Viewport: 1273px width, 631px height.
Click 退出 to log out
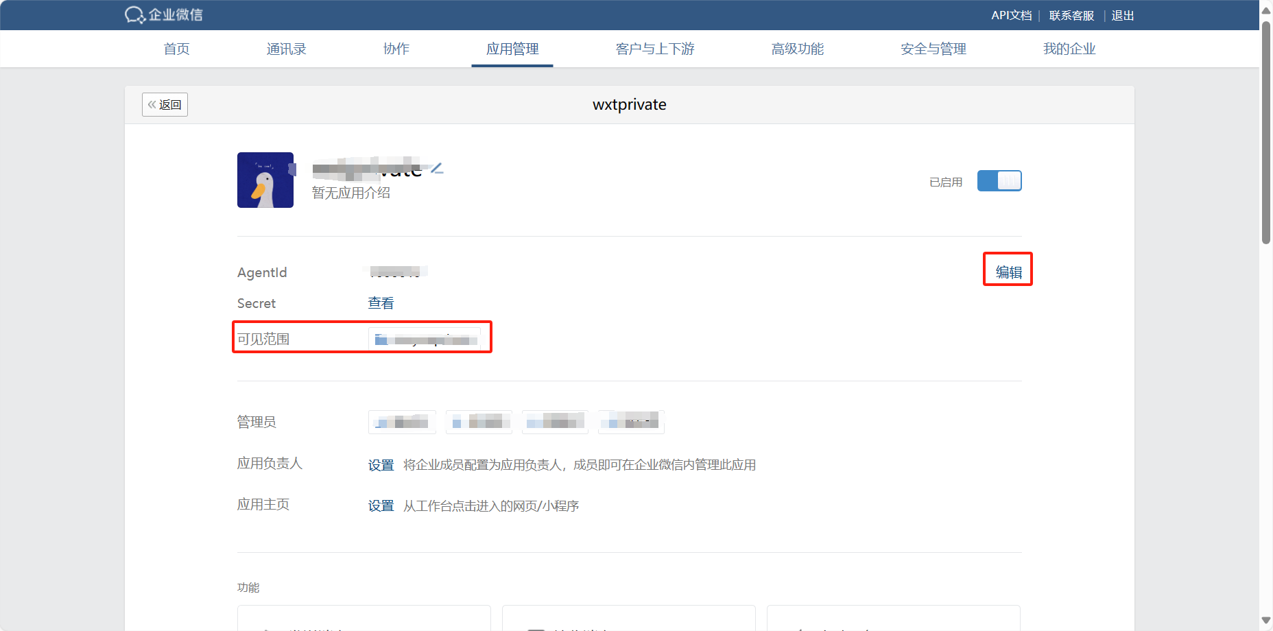pos(1123,15)
